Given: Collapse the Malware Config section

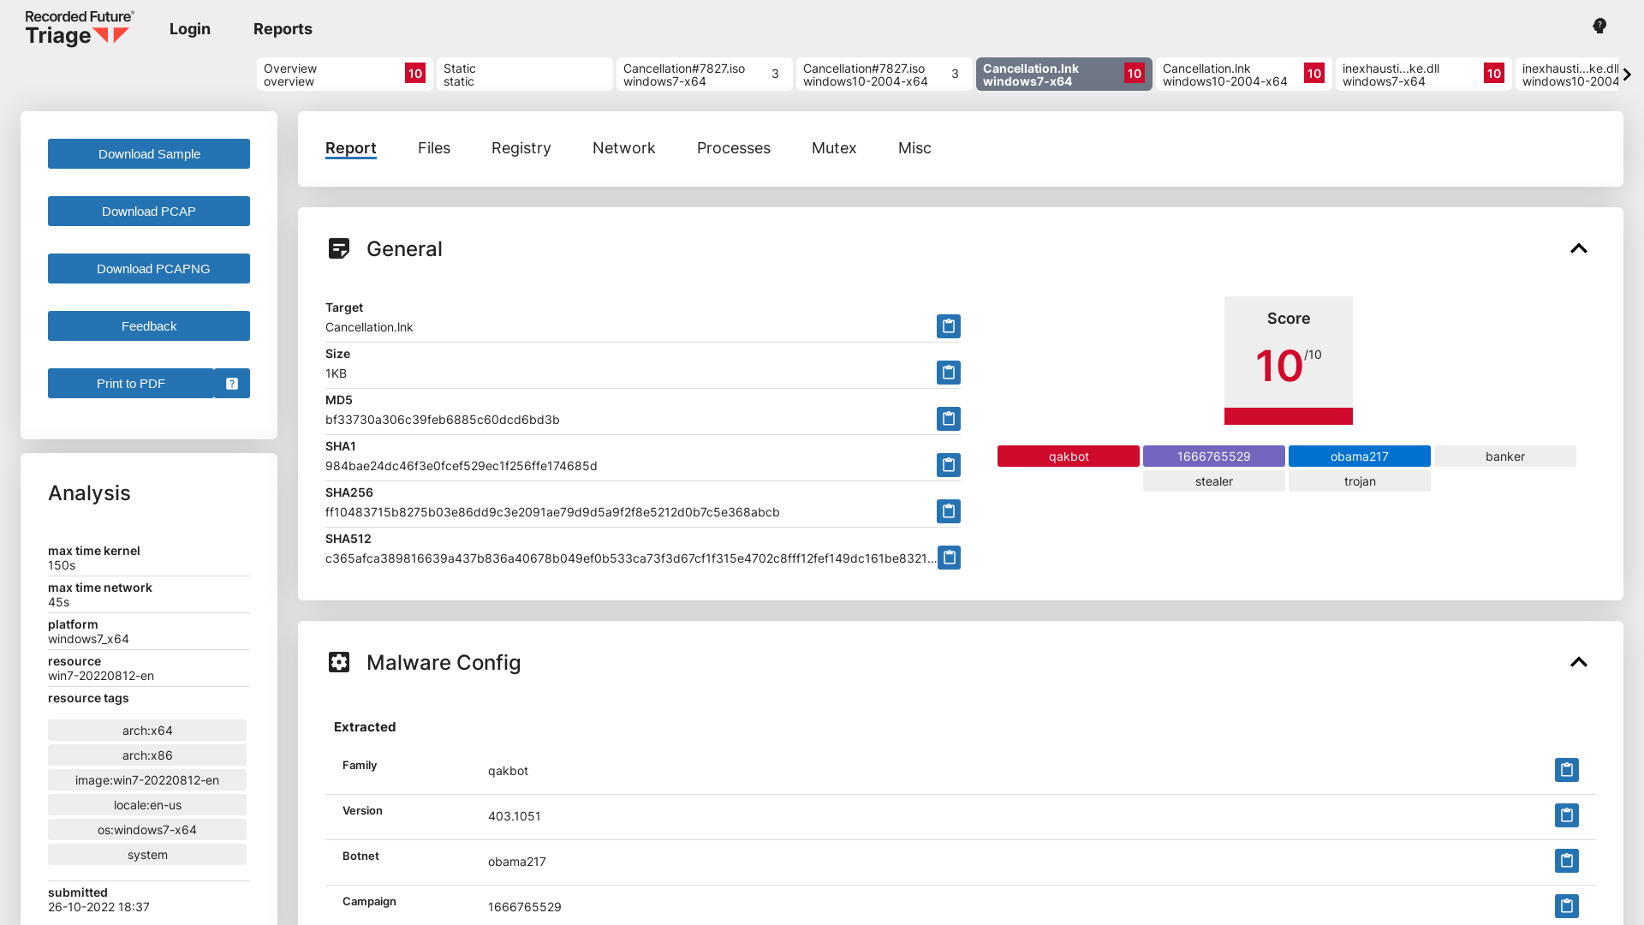Looking at the screenshot, I should tap(1579, 662).
